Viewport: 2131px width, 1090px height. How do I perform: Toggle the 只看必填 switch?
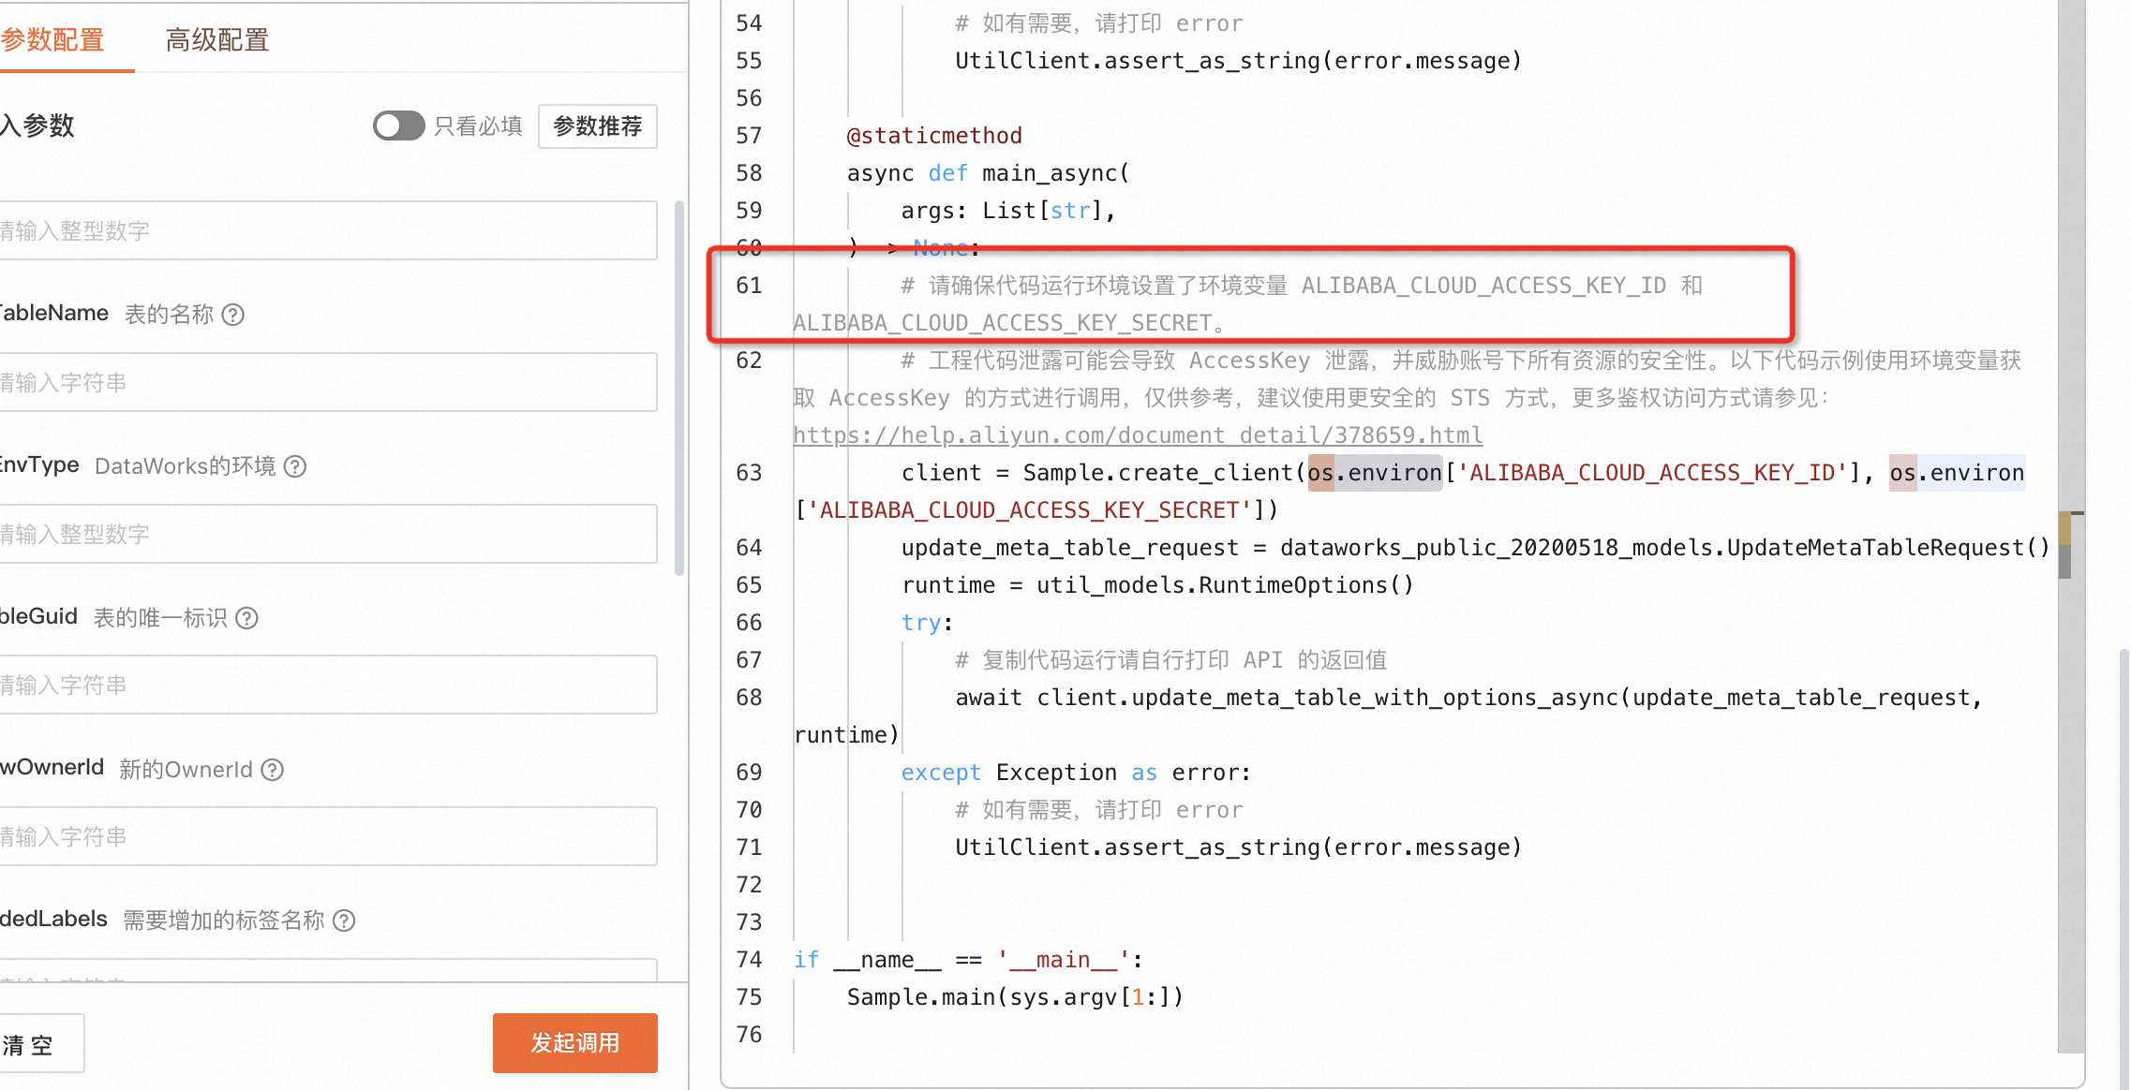pyautogui.click(x=398, y=125)
